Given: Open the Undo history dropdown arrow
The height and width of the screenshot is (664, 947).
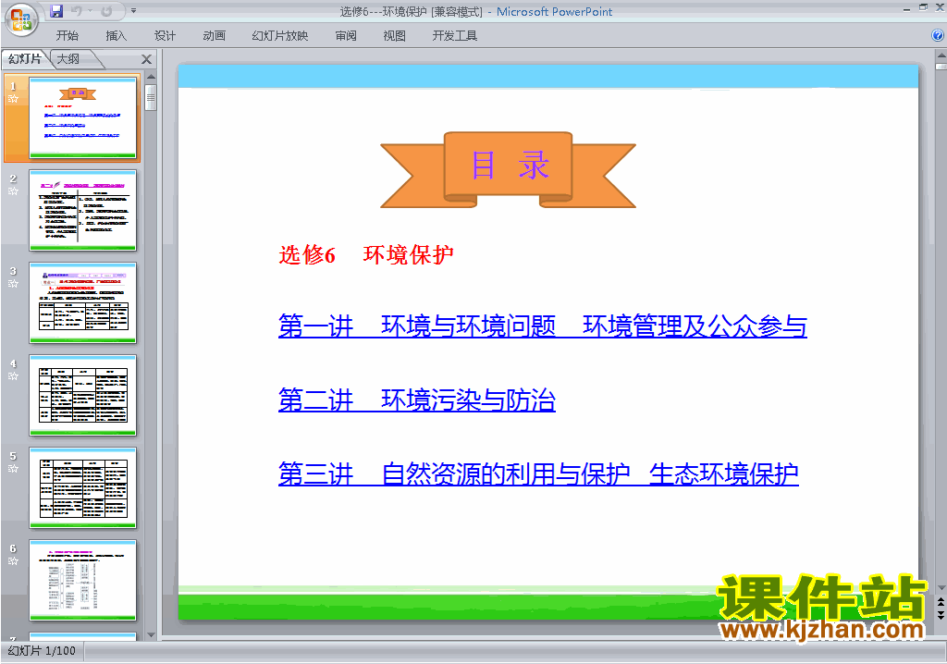Looking at the screenshot, I should tap(90, 11).
